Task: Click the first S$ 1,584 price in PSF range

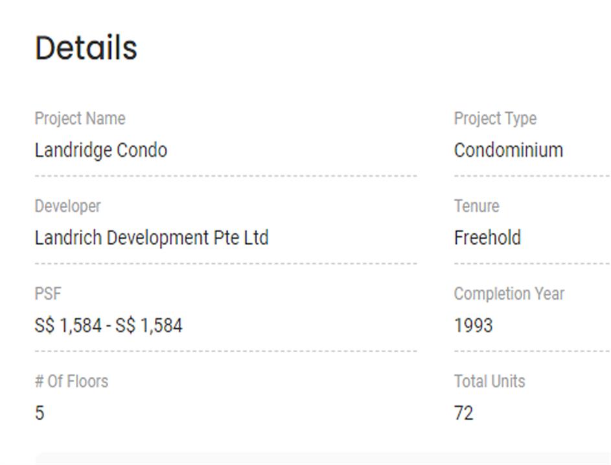Action: pos(68,326)
